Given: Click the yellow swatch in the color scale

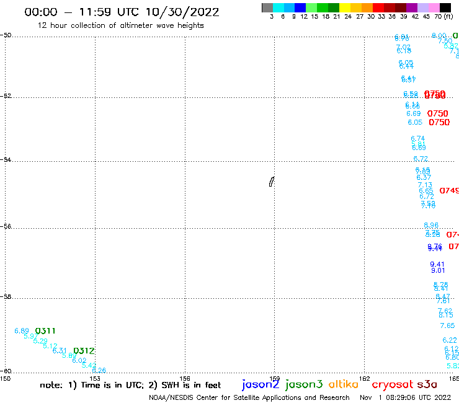Looking at the screenshot, I should [345, 7].
